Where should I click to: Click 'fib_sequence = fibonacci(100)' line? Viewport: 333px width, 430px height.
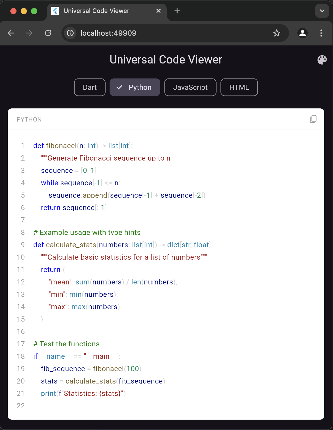pyautogui.click(x=91, y=369)
